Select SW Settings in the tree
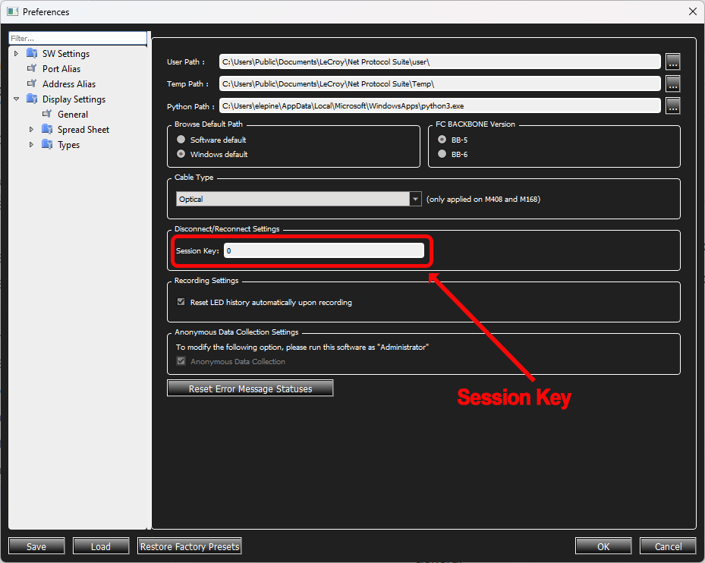 pyautogui.click(x=66, y=54)
